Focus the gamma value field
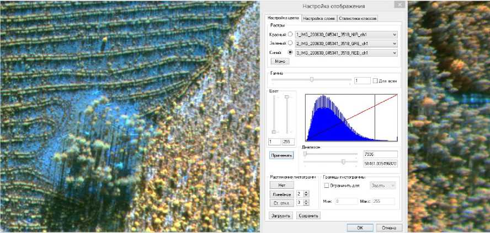The height and width of the screenshot is (233, 490). click(362, 81)
